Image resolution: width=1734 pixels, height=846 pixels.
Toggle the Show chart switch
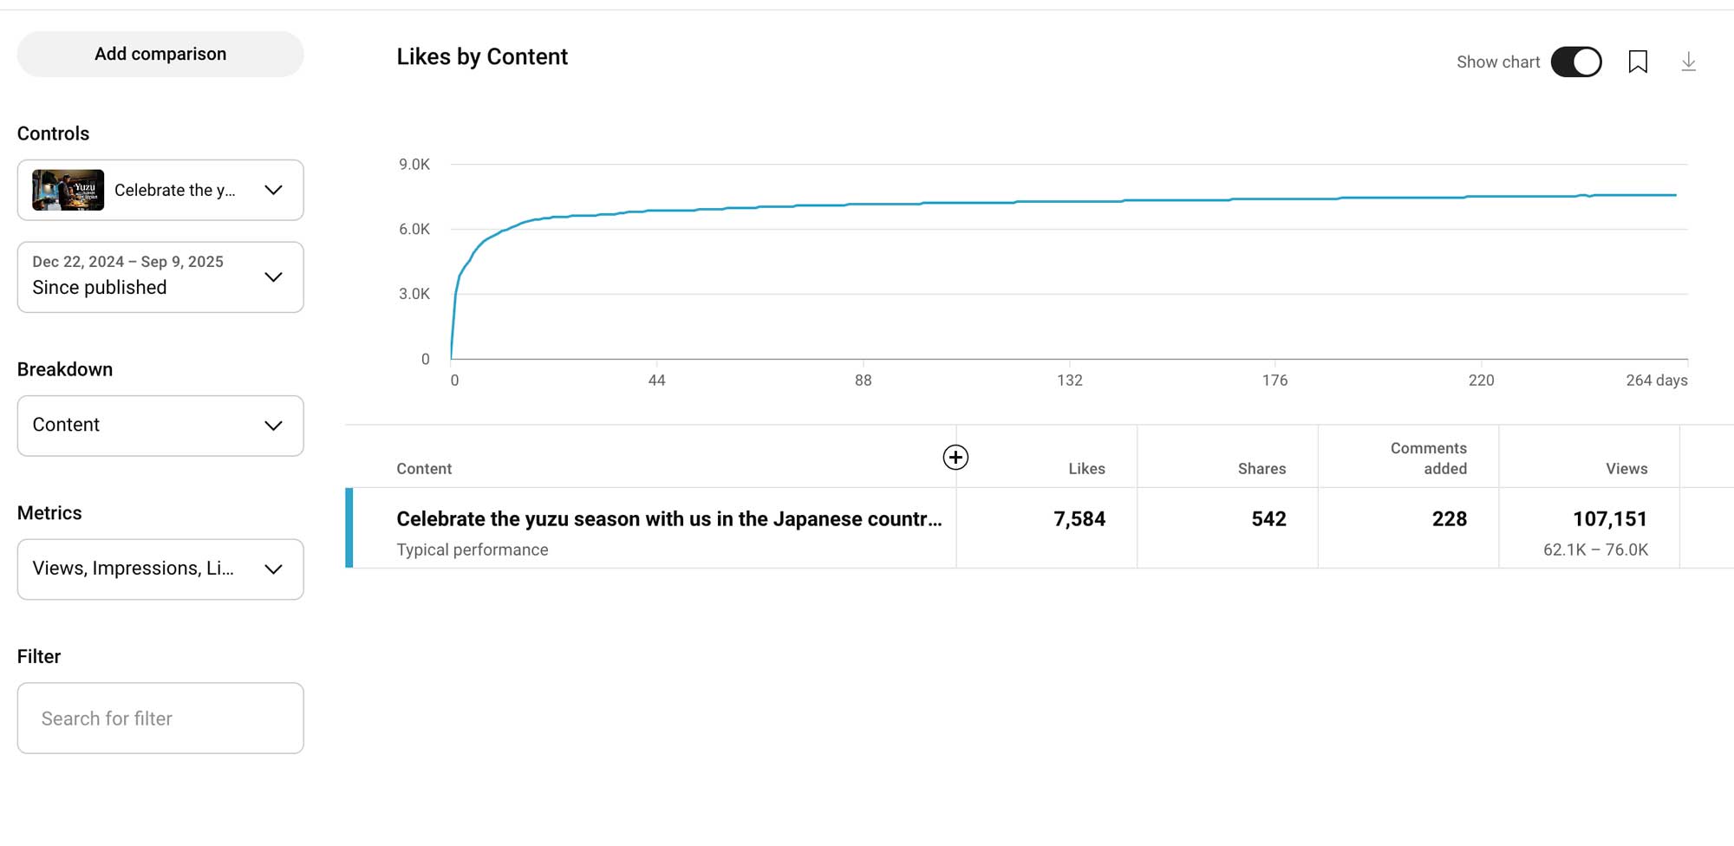(x=1576, y=62)
